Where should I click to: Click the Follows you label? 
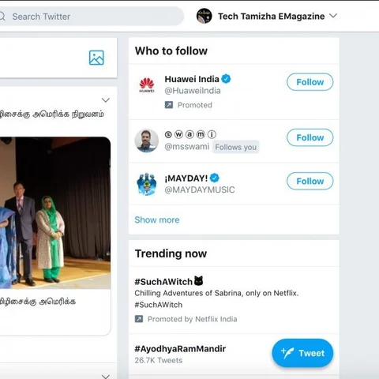tap(235, 147)
